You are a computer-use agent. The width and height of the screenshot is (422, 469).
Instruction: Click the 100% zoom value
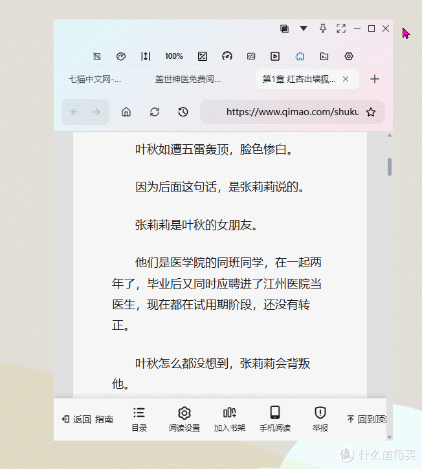(x=173, y=56)
